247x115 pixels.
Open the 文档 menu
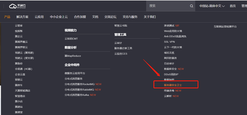click(x=95, y=17)
